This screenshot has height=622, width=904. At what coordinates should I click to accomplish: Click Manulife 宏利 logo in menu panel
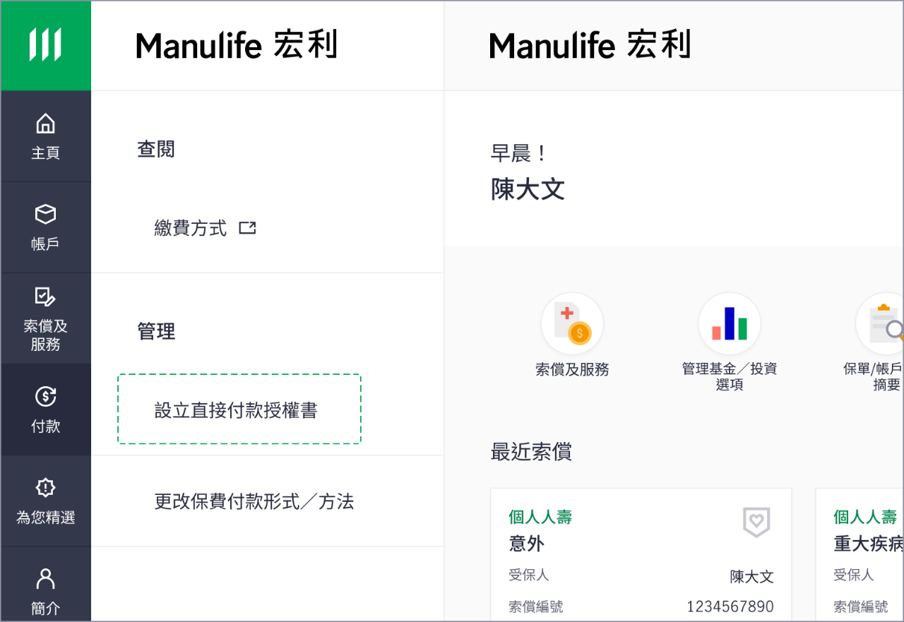coord(237,45)
